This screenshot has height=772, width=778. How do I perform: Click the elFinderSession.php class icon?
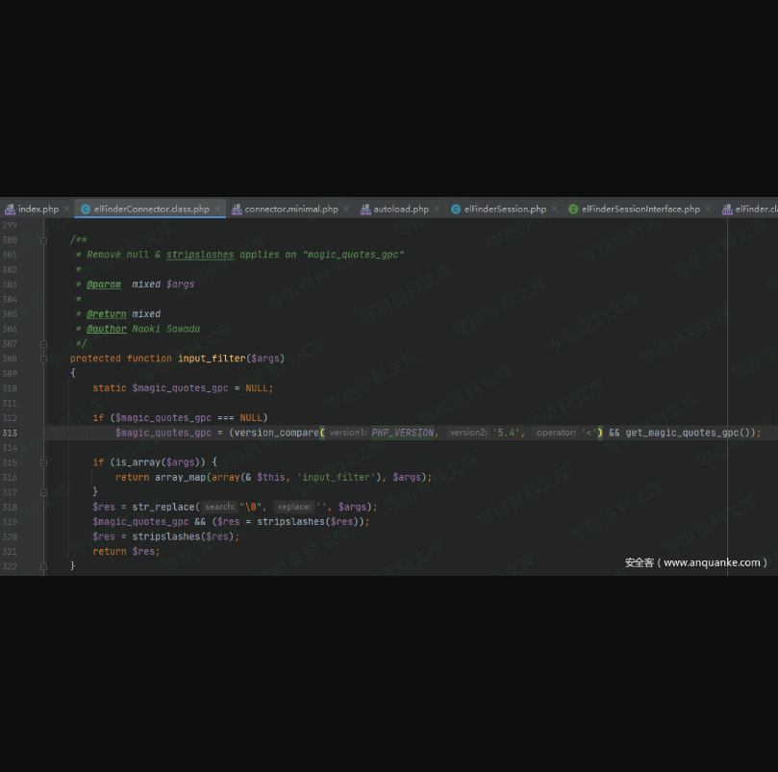pos(456,209)
